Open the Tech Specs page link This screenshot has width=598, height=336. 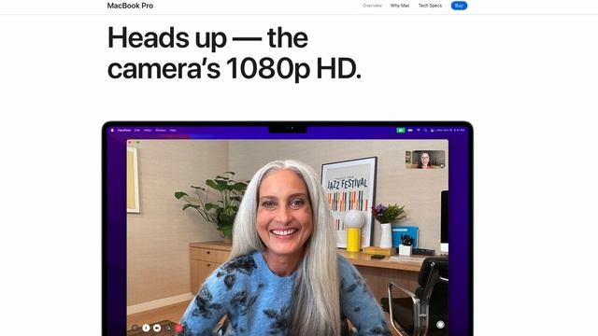coord(430,6)
